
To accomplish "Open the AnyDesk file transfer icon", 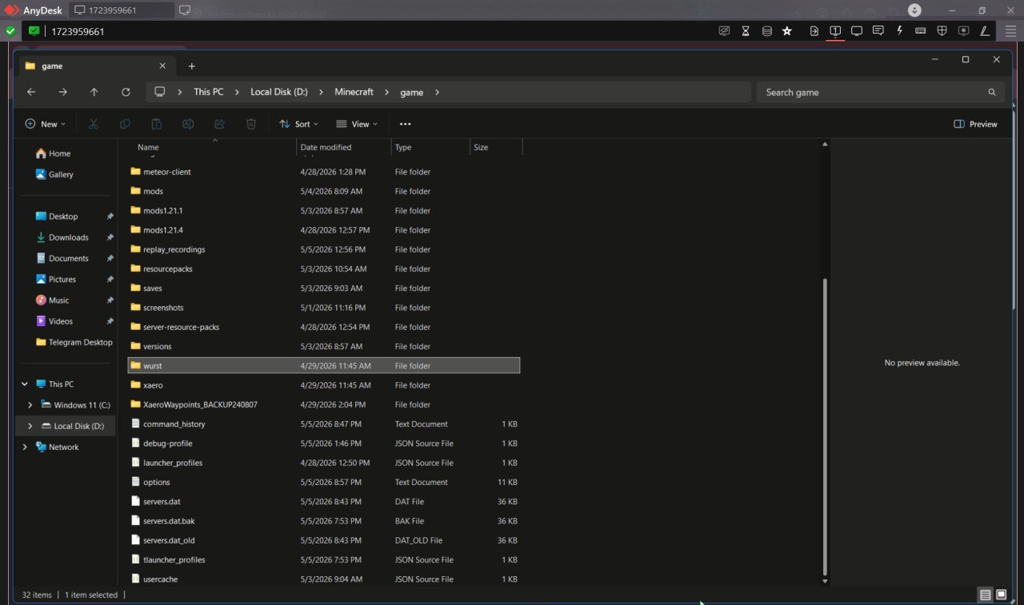I will point(814,31).
